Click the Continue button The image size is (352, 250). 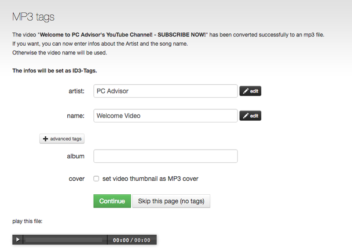click(112, 201)
